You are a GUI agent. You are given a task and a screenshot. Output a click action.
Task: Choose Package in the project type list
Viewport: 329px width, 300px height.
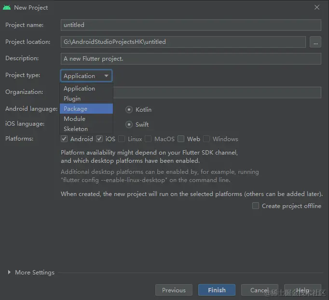click(x=86, y=108)
